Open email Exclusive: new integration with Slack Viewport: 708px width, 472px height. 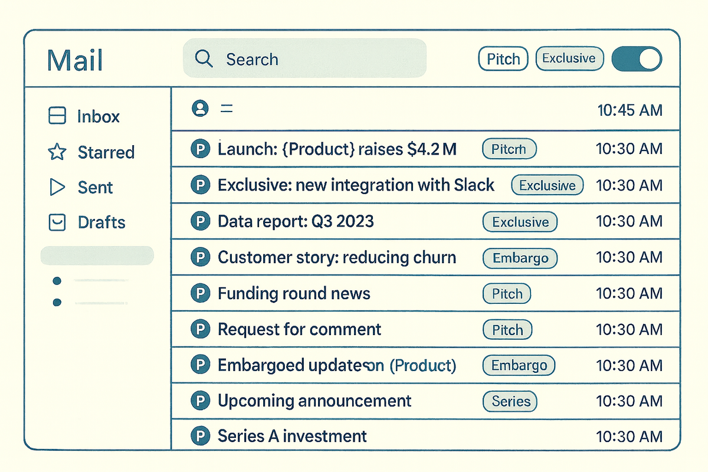425,185
